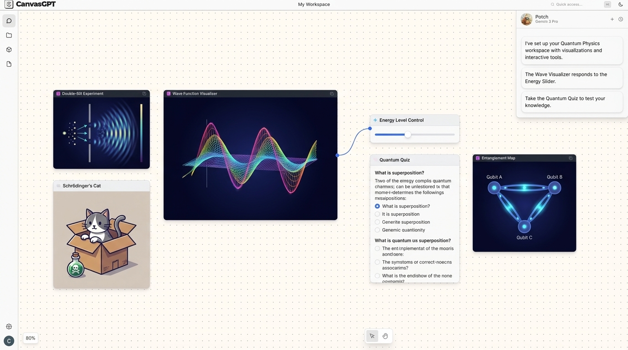Toggle dark mode moon icon
Image resolution: width=628 pixels, height=350 pixels.
tap(620, 5)
